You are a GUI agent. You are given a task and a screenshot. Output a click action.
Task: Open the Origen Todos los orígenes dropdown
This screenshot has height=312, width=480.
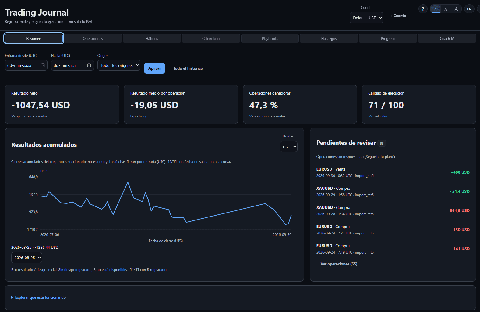(119, 65)
